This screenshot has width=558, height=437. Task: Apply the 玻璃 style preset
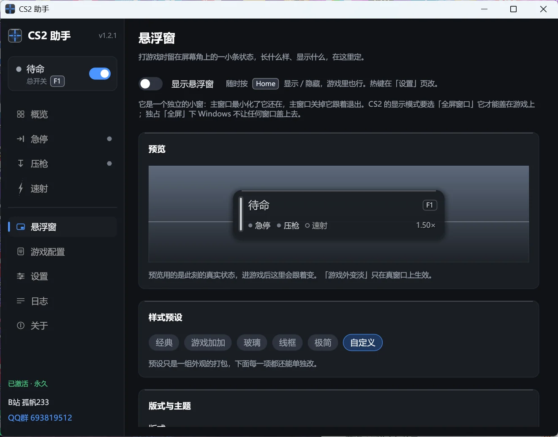252,343
